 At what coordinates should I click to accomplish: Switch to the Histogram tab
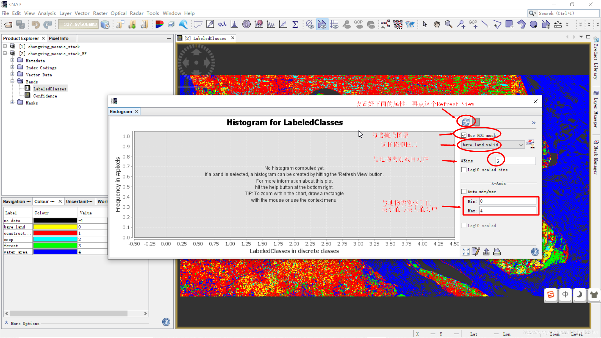click(x=120, y=111)
